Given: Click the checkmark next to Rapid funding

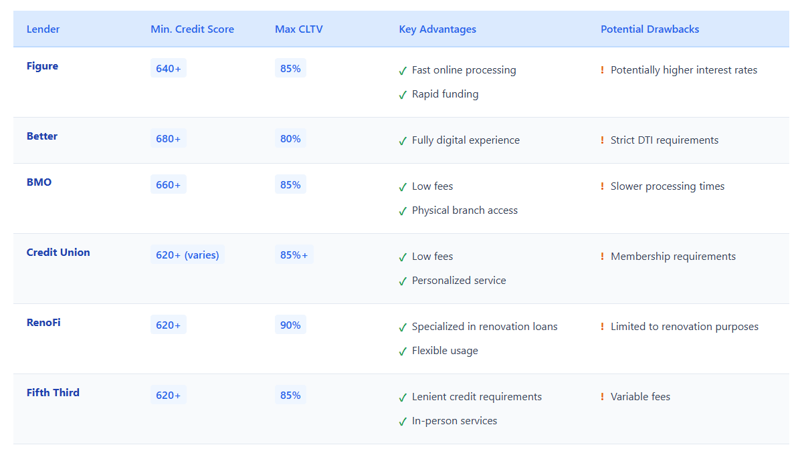Looking at the screenshot, I should click(403, 95).
